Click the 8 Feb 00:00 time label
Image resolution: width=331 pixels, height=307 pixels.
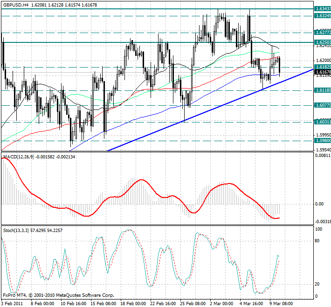click(42, 304)
